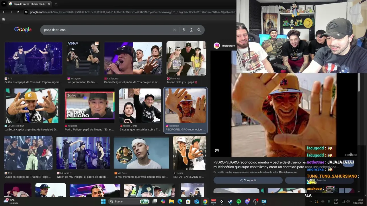This screenshot has height=206, width=367.
Task: Click '5 cosas que no sabías sobre T' caption
Action: (x=140, y=130)
